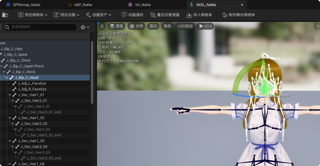Collapse the J_Sec_Hair1_01 tree node

(x=9, y=95)
